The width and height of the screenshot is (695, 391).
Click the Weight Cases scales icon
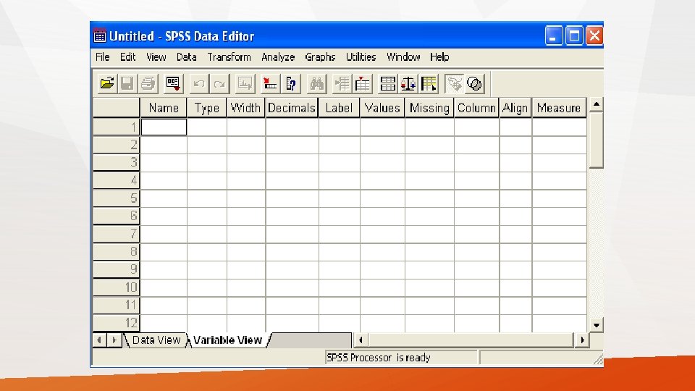(x=408, y=83)
